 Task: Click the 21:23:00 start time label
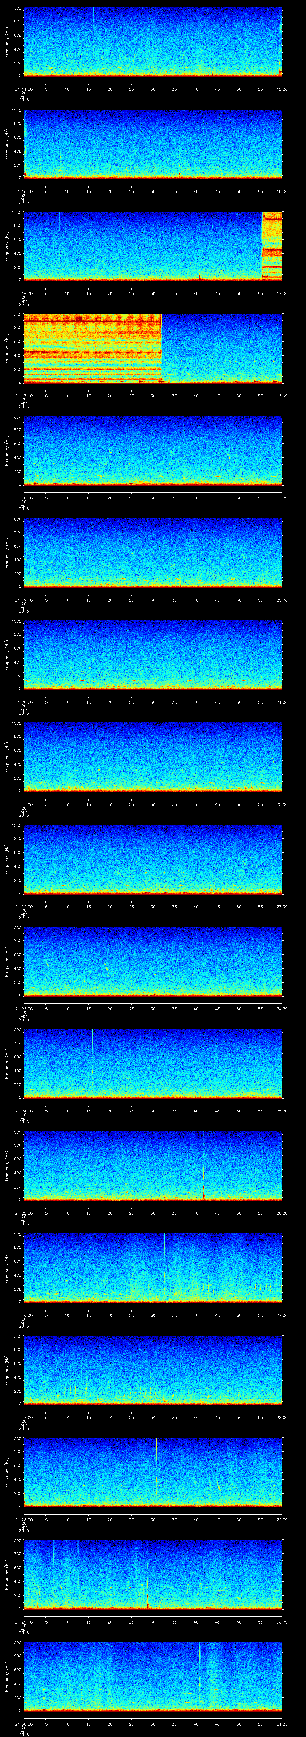[24, 1009]
